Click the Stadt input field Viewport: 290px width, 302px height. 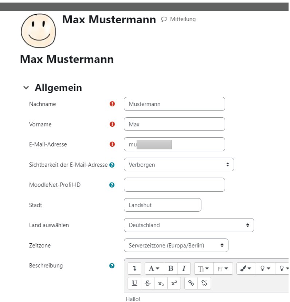point(162,205)
